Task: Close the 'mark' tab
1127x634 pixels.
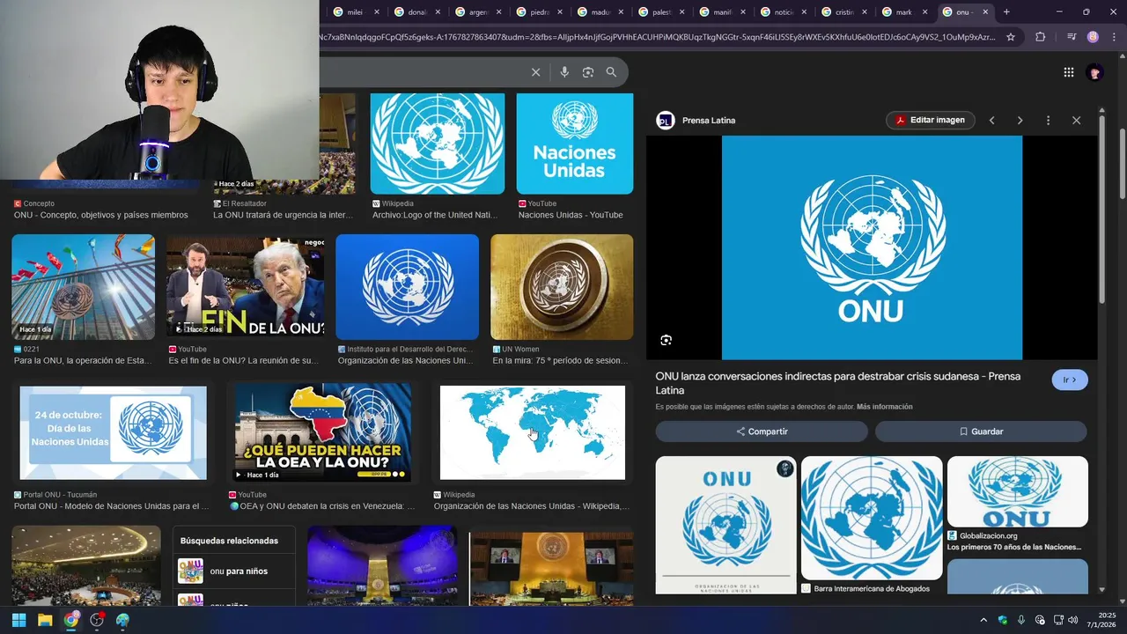Action: 925,12
